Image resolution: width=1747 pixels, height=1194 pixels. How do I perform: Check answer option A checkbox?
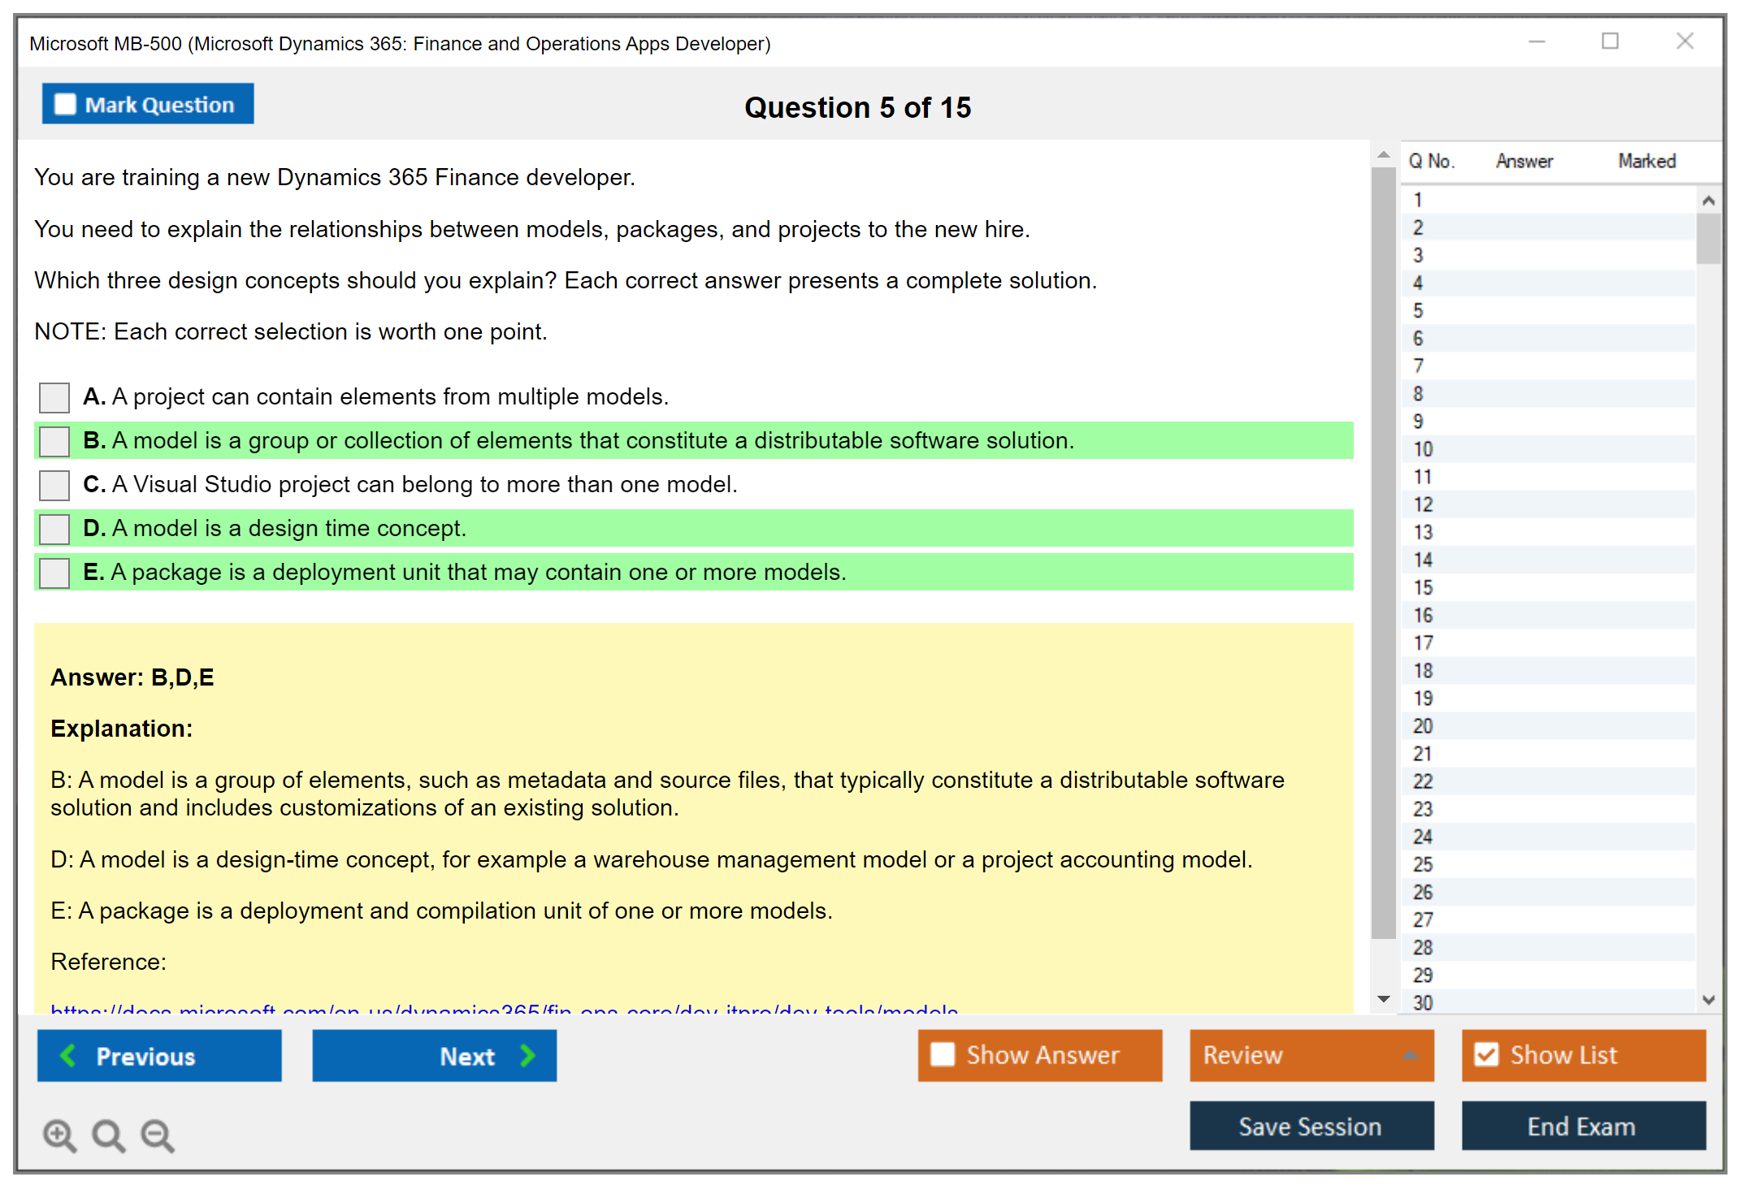pyautogui.click(x=54, y=397)
